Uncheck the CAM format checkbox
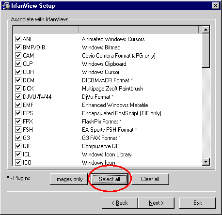Image resolution: width=222 pixels, height=215 pixels. (x=18, y=56)
